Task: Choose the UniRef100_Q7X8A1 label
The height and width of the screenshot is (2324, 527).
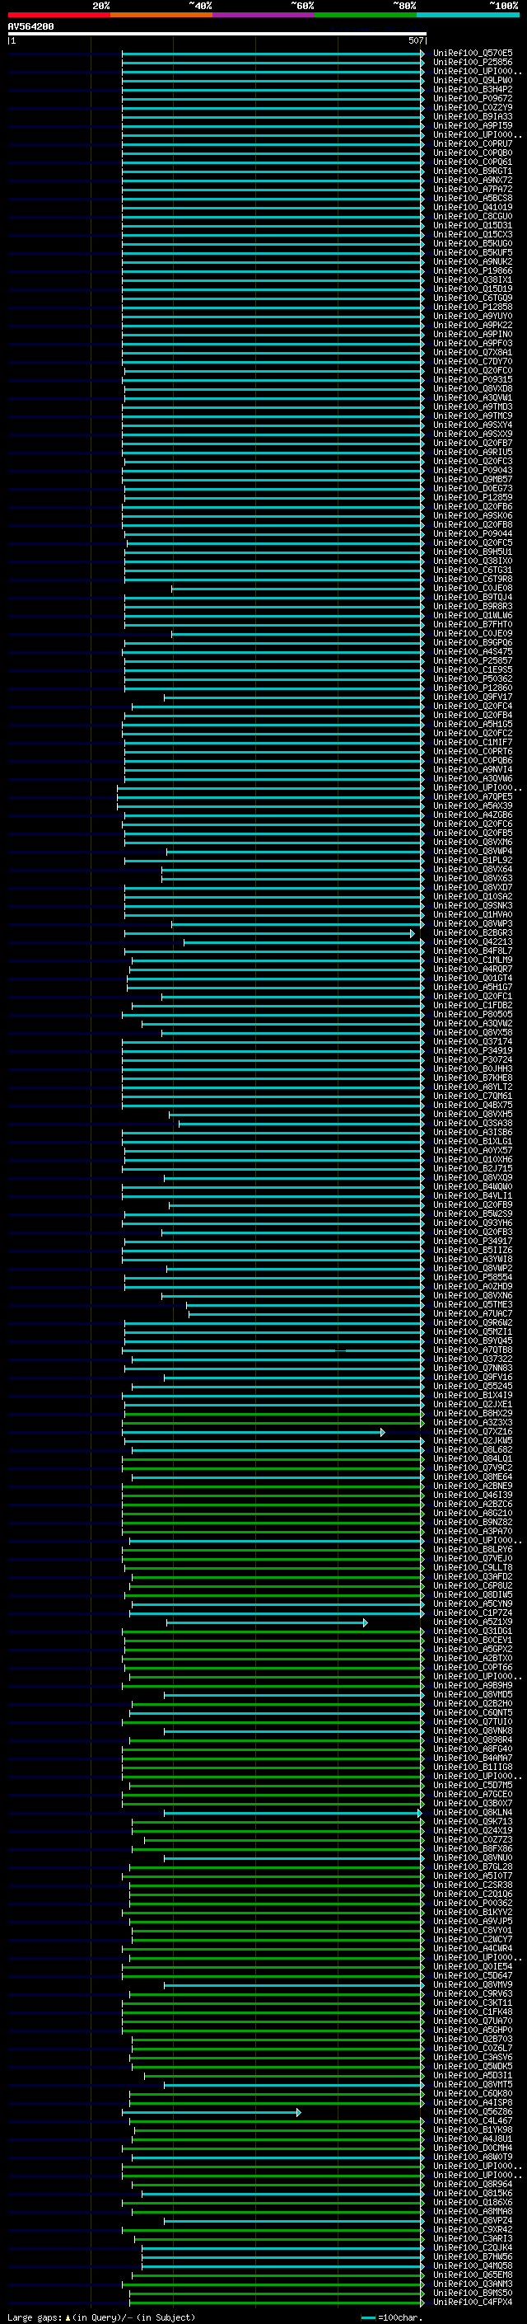Action: click(x=473, y=353)
